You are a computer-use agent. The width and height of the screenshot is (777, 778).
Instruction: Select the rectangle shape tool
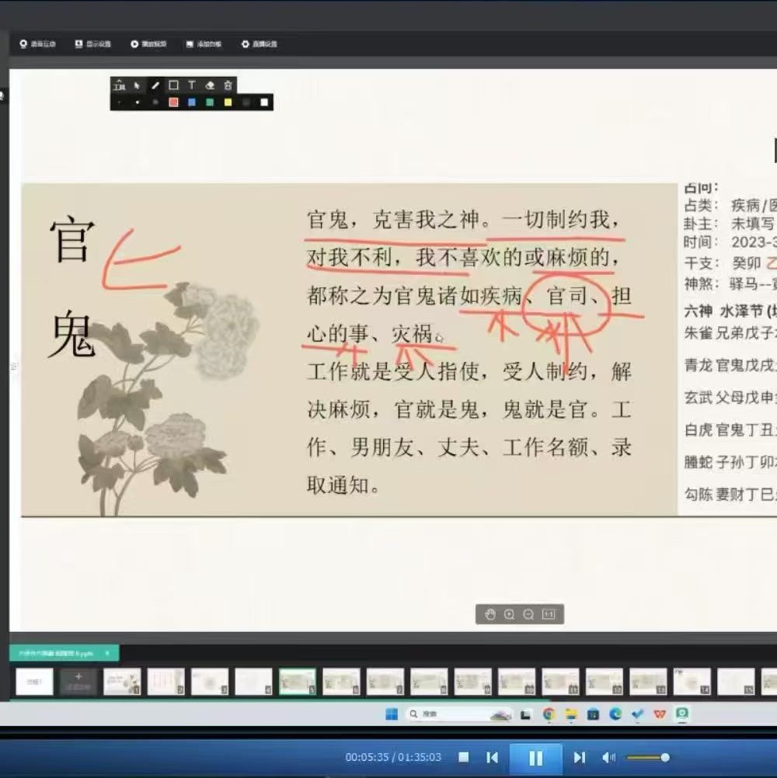173,85
